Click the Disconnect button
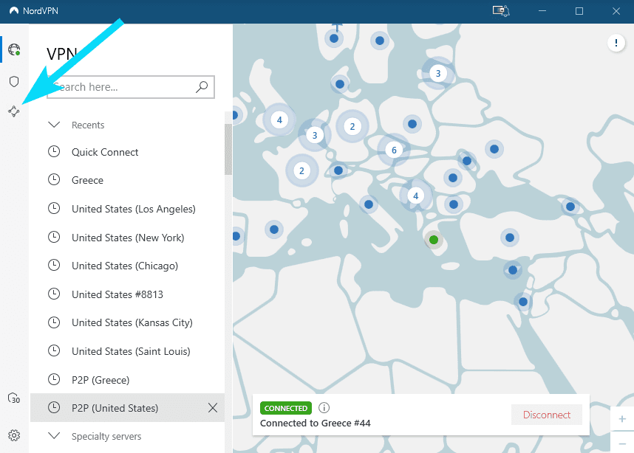The image size is (634, 453). point(547,415)
